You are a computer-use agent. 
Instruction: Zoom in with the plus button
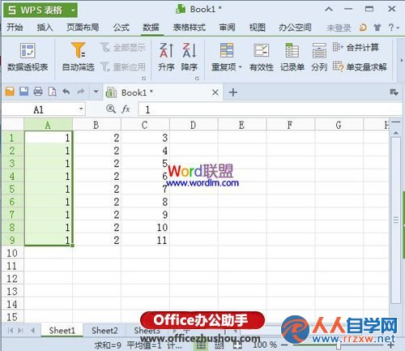click(390, 345)
